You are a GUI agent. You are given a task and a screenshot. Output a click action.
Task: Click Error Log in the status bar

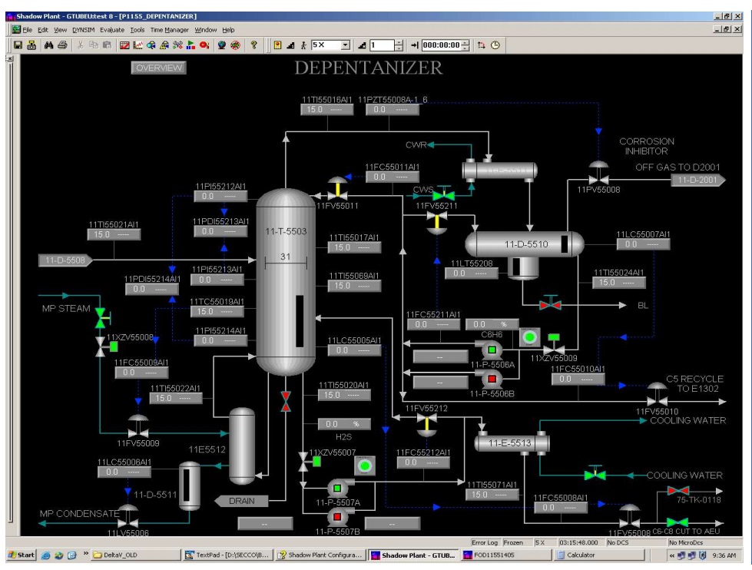[x=485, y=542]
